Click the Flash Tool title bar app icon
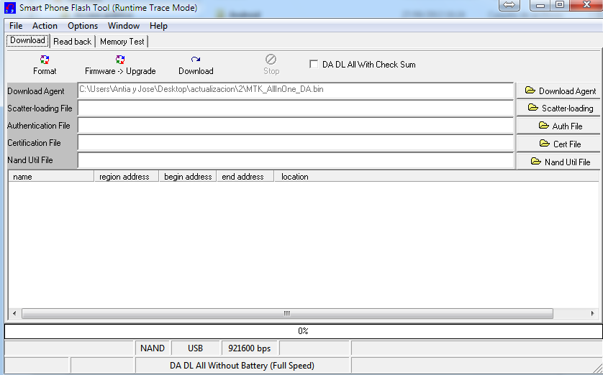 (x=9, y=8)
